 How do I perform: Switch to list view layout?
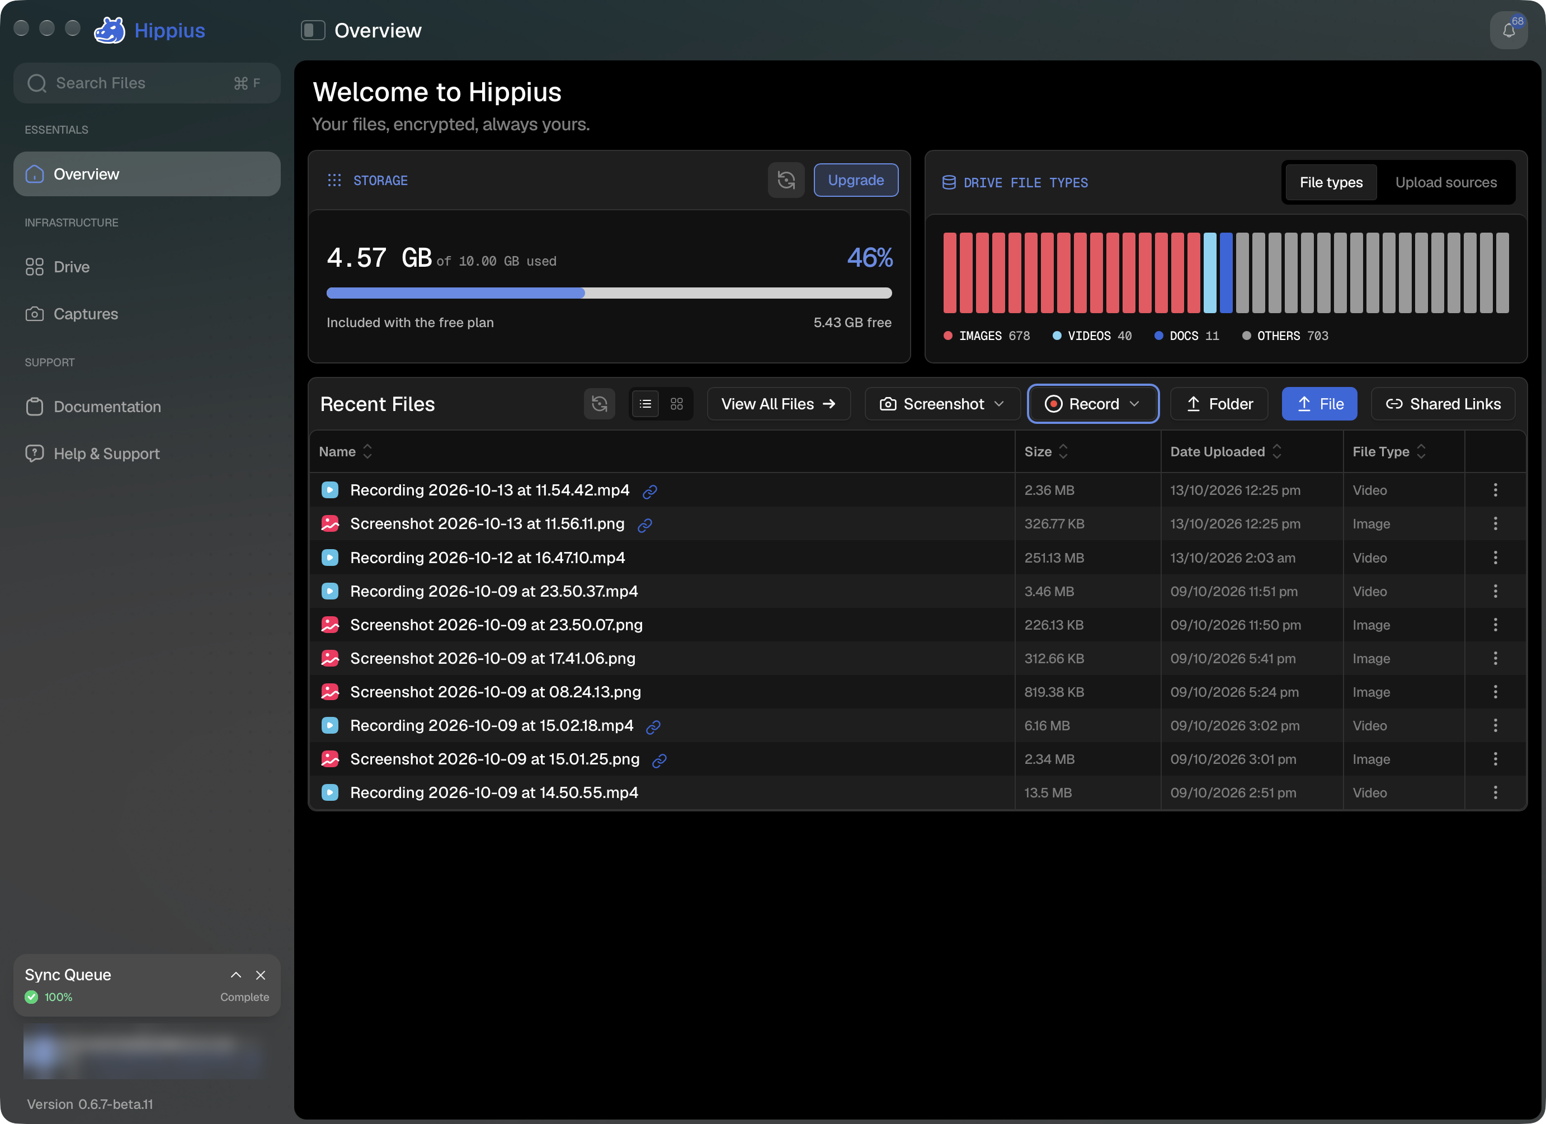pos(645,404)
